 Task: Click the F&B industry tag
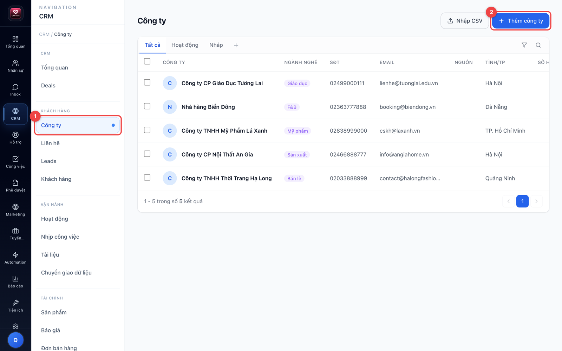[292, 107]
